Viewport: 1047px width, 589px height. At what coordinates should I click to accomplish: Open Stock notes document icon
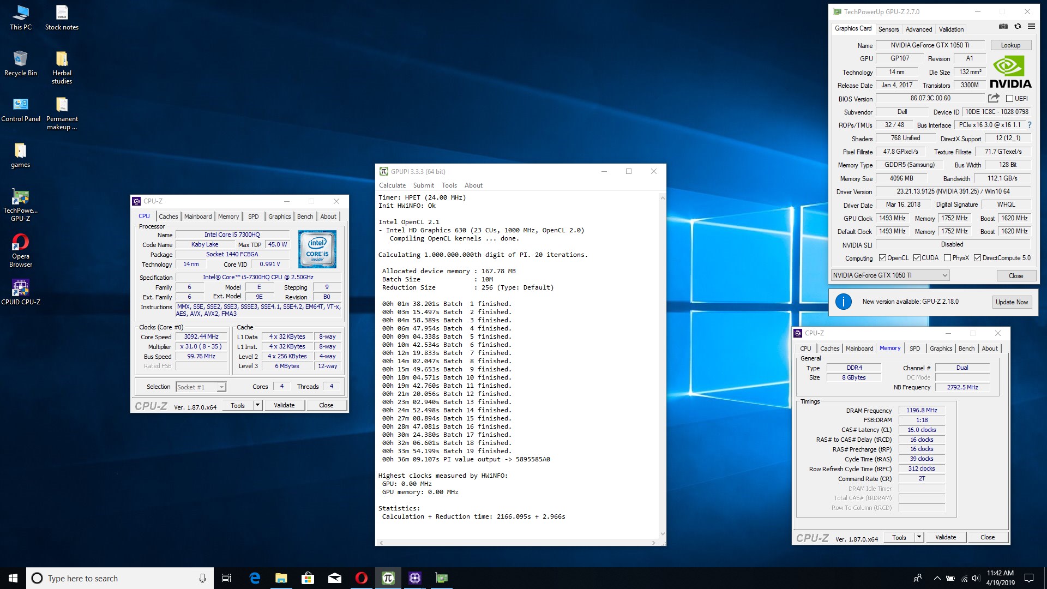(62, 17)
